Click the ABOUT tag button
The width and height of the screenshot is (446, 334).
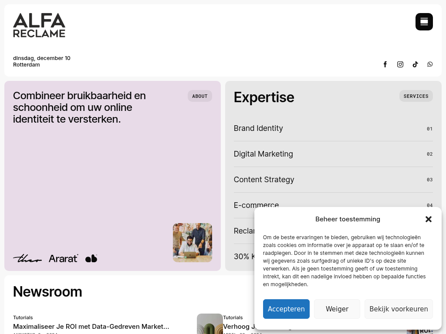(199, 96)
